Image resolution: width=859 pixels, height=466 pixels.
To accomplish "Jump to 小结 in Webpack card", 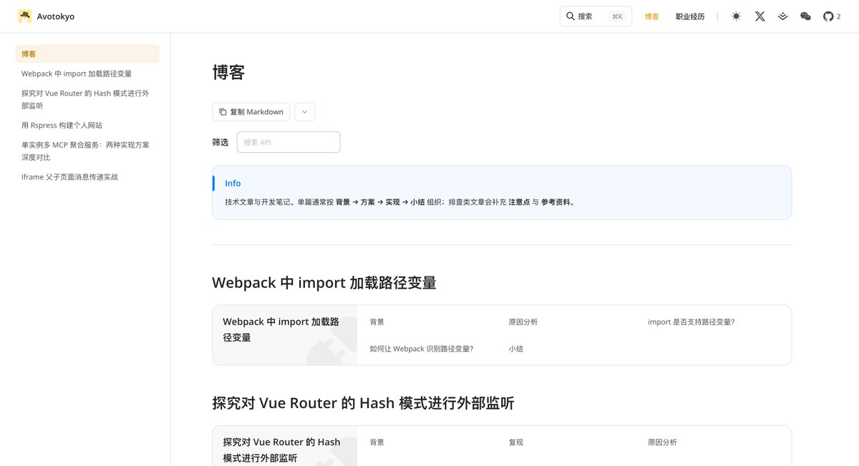I will [x=516, y=349].
